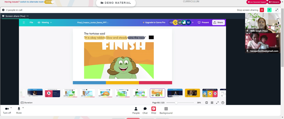This screenshot has height=119, width=284.
Task: Click the tortoise image on the slide
Action: pos(119,60)
